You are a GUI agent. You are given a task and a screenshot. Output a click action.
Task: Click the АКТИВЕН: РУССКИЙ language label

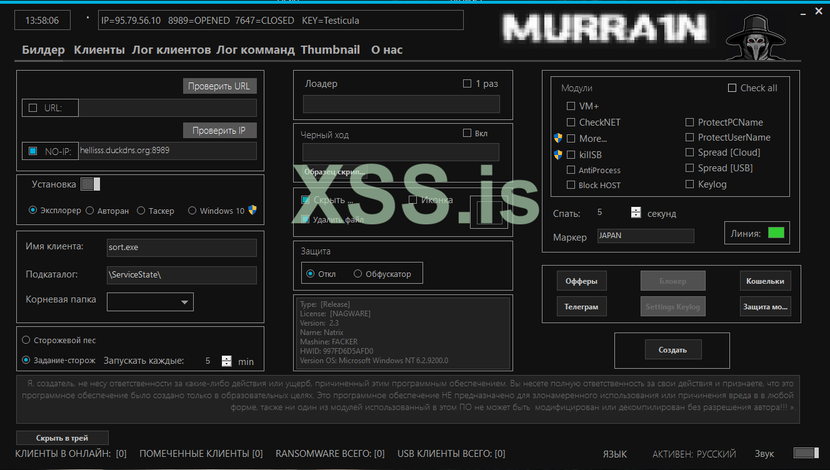click(694, 454)
